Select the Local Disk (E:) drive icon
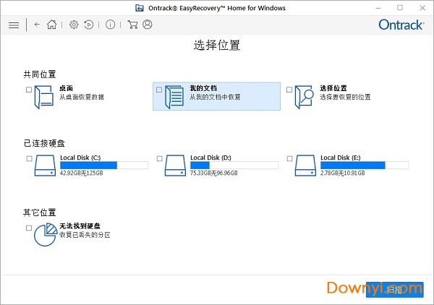Viewport: 434px width, 305px height. [x=305, y=166]
